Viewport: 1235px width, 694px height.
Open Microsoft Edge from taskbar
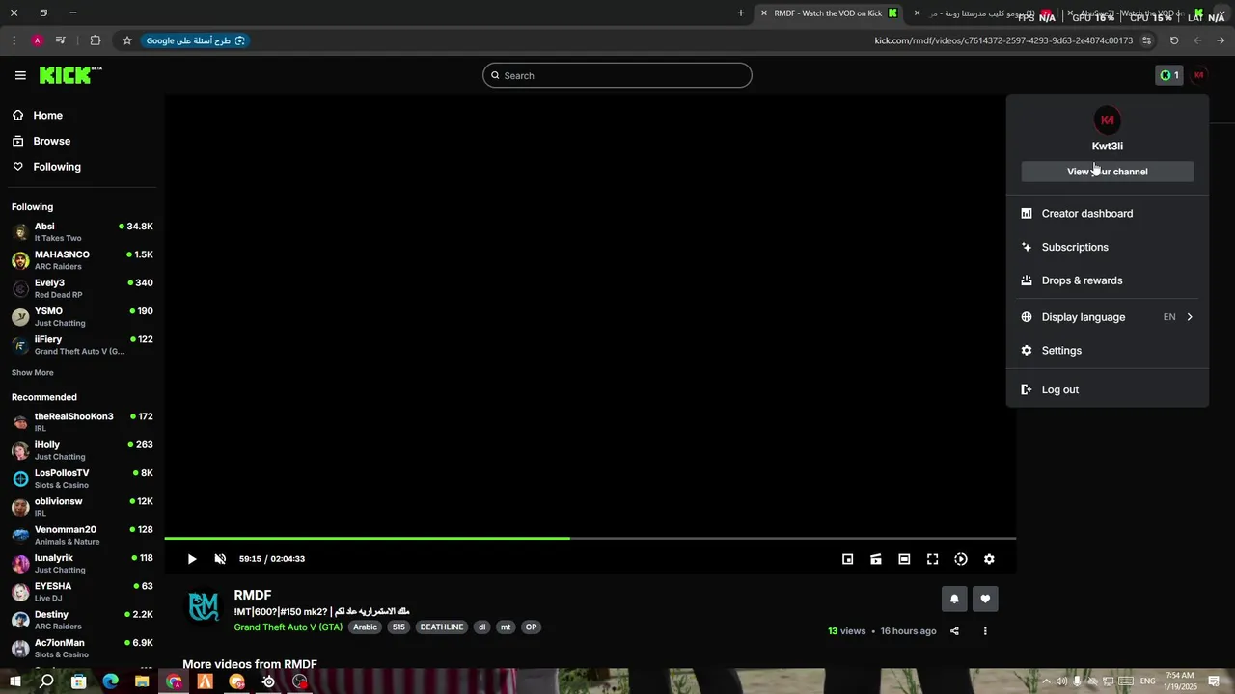(x=110, y=681)
